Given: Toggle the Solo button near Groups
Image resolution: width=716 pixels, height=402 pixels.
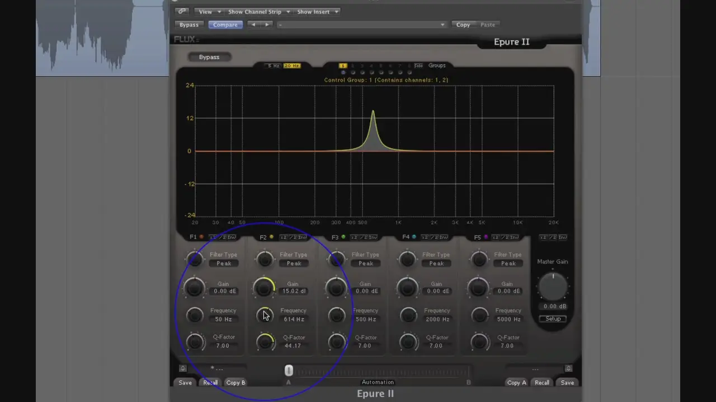Looking at the screenshot, I should (x=418, y=66).
